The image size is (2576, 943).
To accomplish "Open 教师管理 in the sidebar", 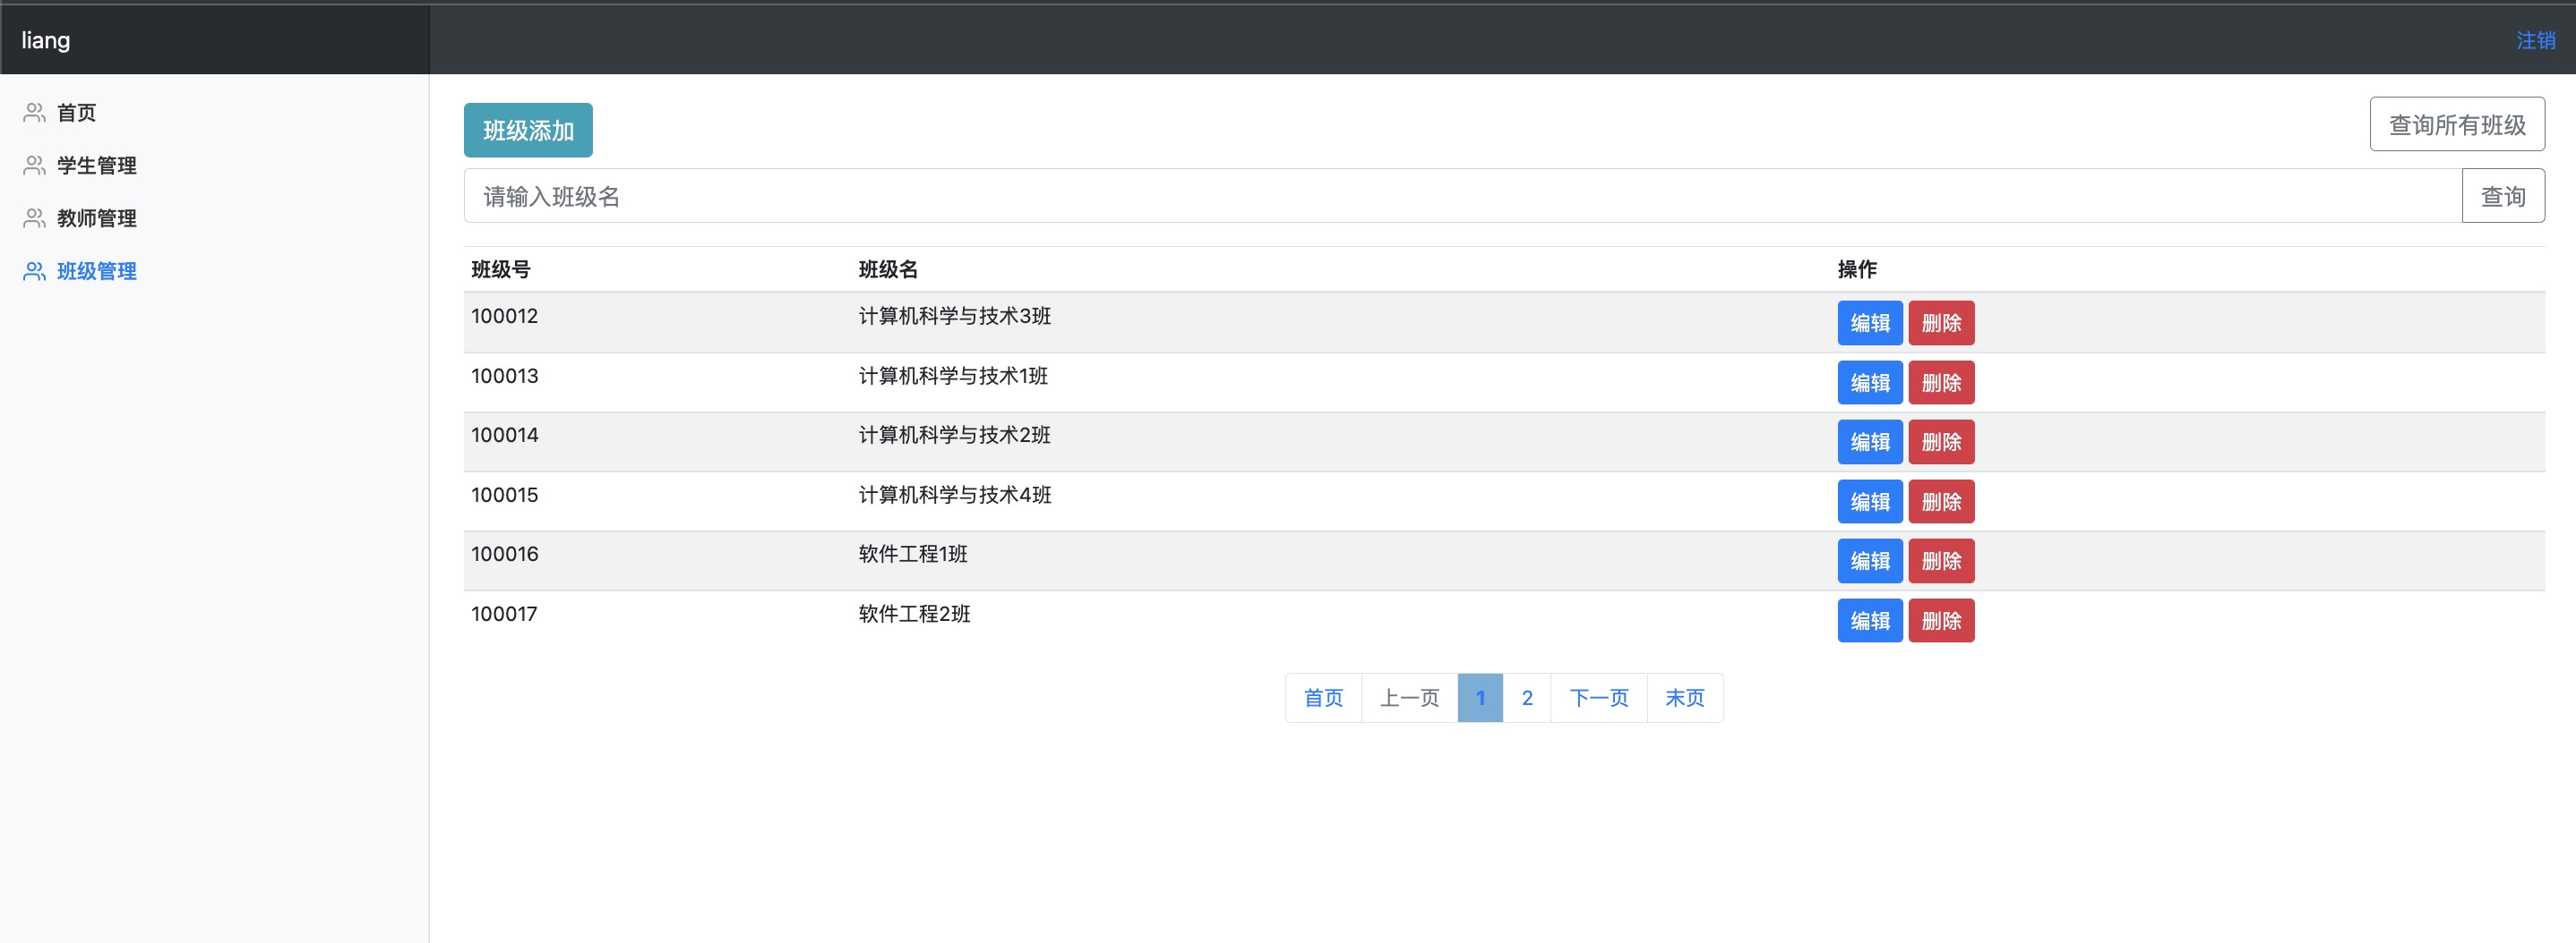I will (x=96, y=219).
